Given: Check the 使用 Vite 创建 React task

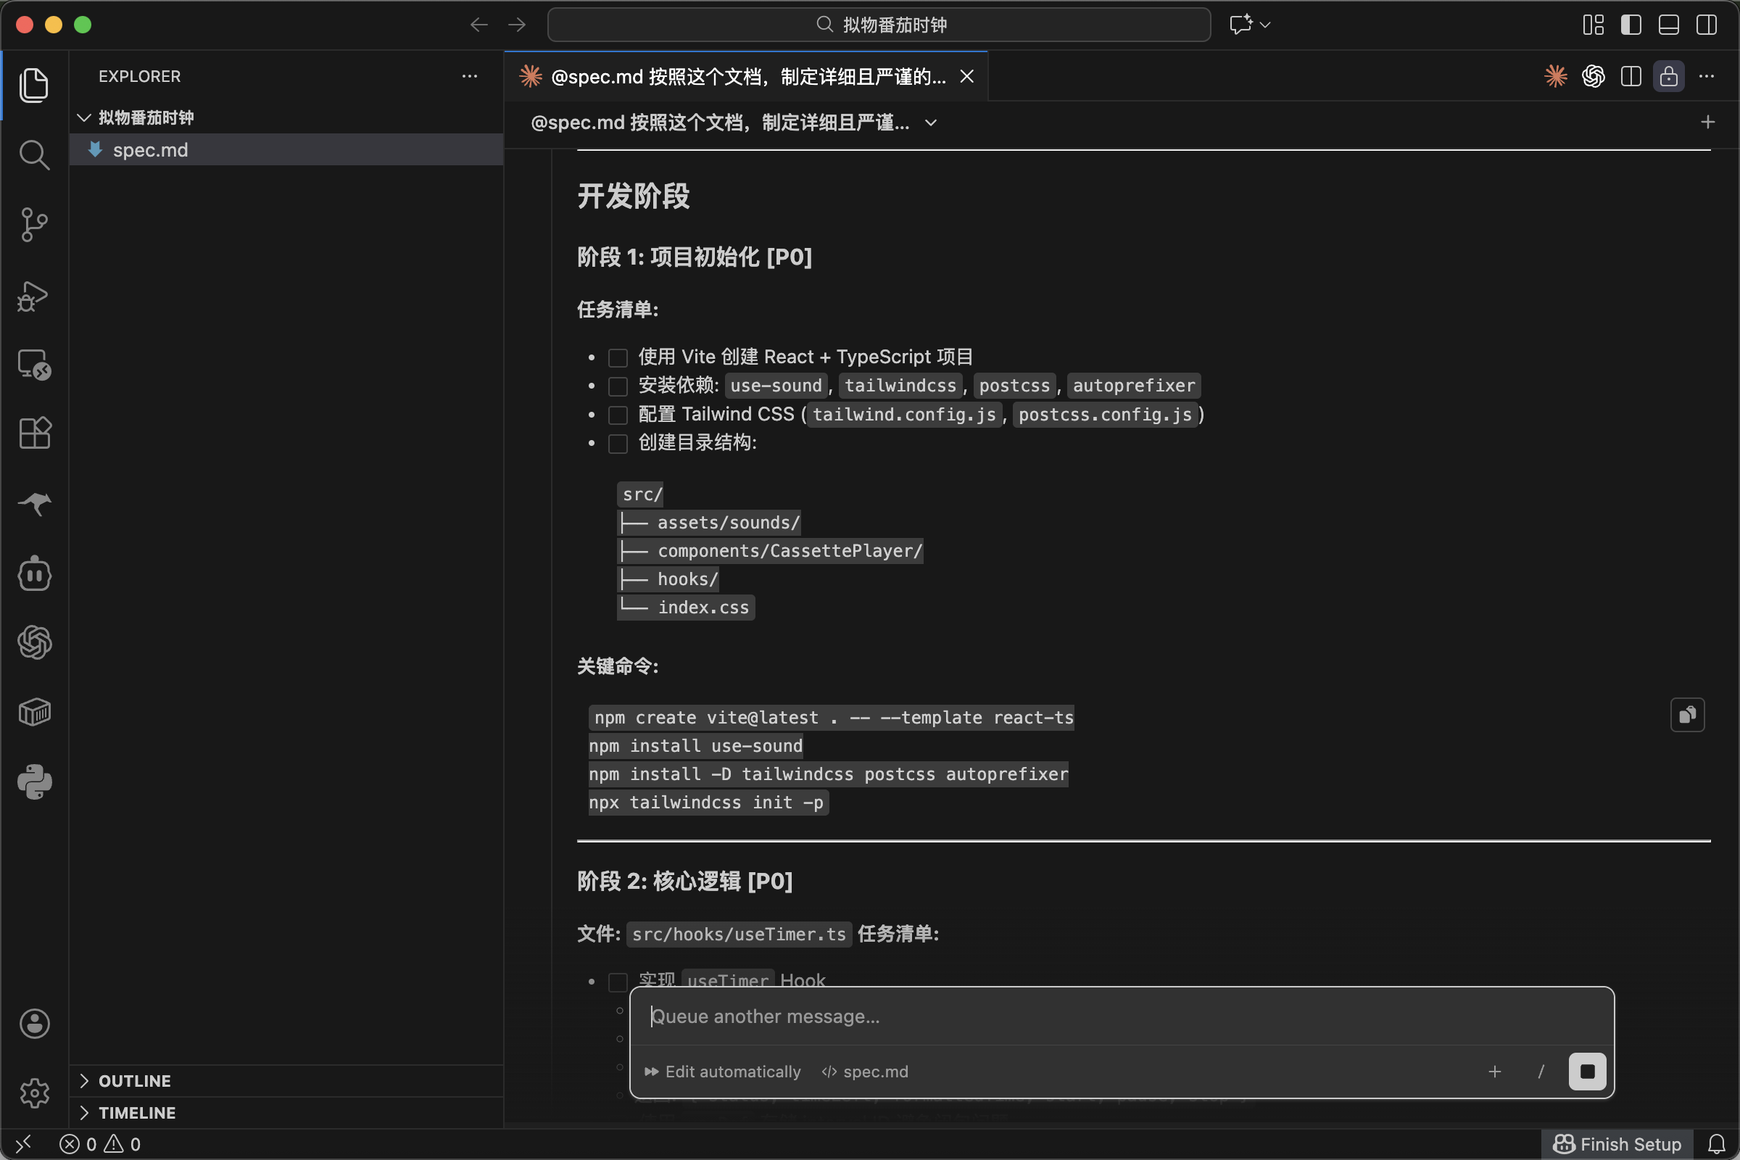Looking at the screenshot, I should tap(618, 358).
